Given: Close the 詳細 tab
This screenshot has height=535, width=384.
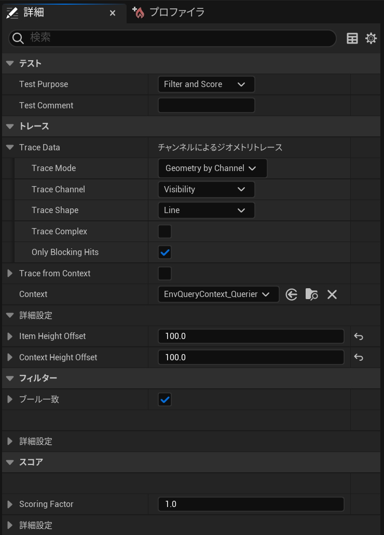Looking at the screenshot, I should click(x=113, y=13).
